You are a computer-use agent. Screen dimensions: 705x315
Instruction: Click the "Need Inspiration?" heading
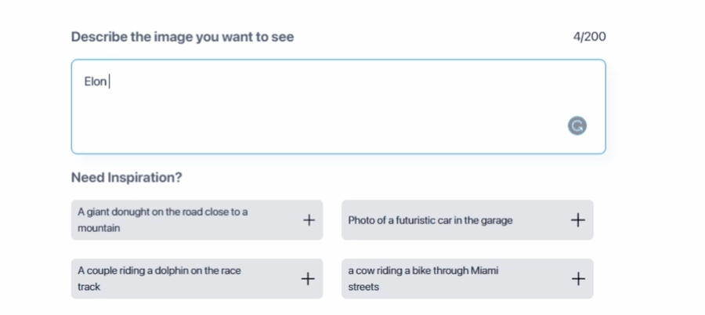126,178
